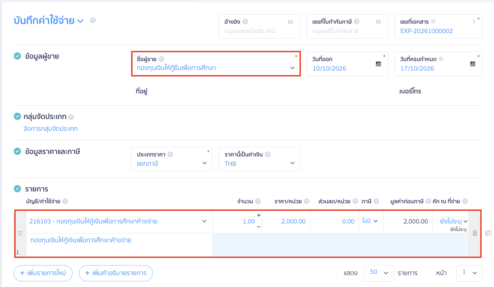Open tax dropdown showing ไม่มี

[x=371, y=221]
